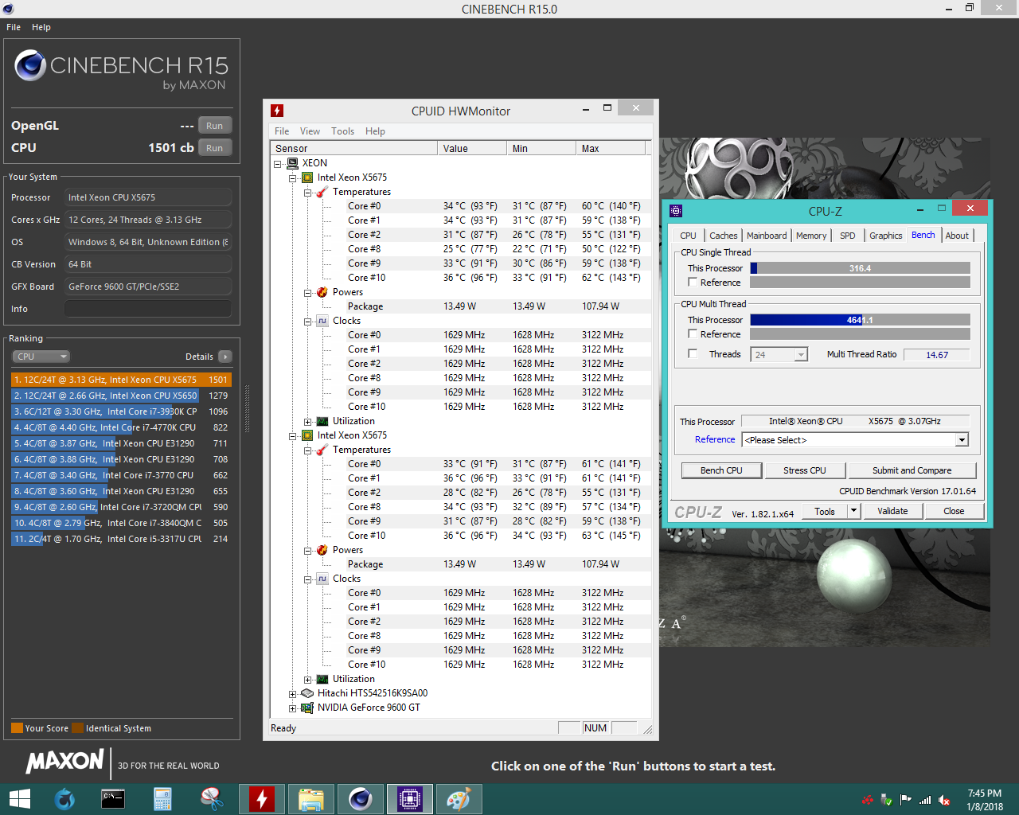Click the red tray icon beside hardware icon
Viewport: 1019px width, 815px height.
pos(868,800)
